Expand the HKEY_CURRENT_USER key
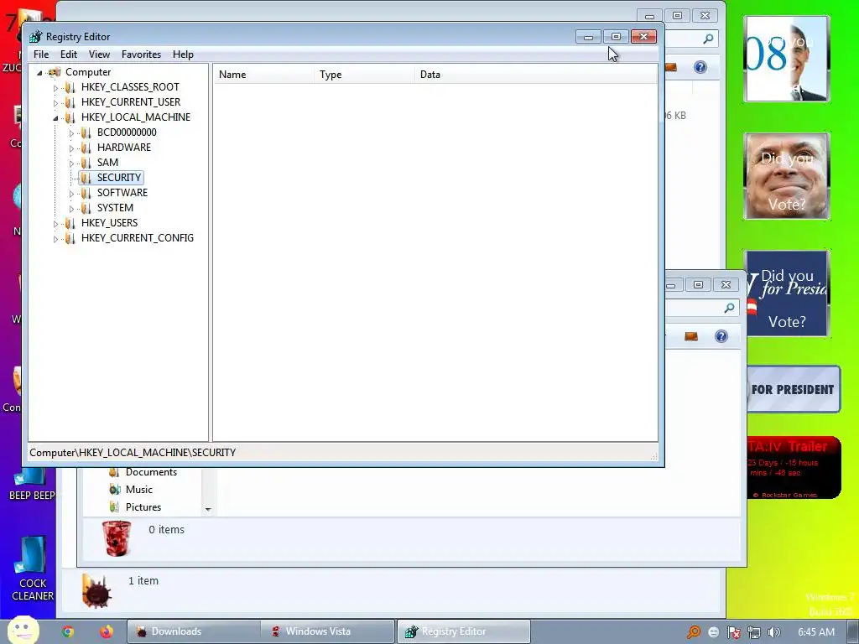 [x=55, y=102]
